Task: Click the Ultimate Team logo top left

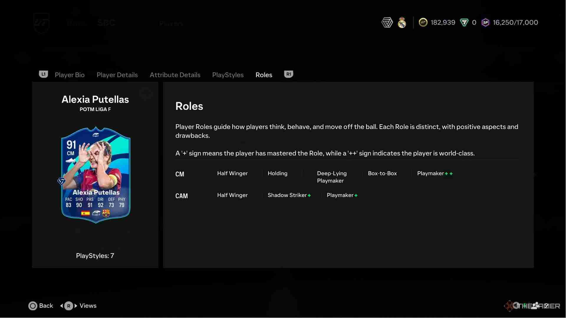Action: (x=41, y=23)
